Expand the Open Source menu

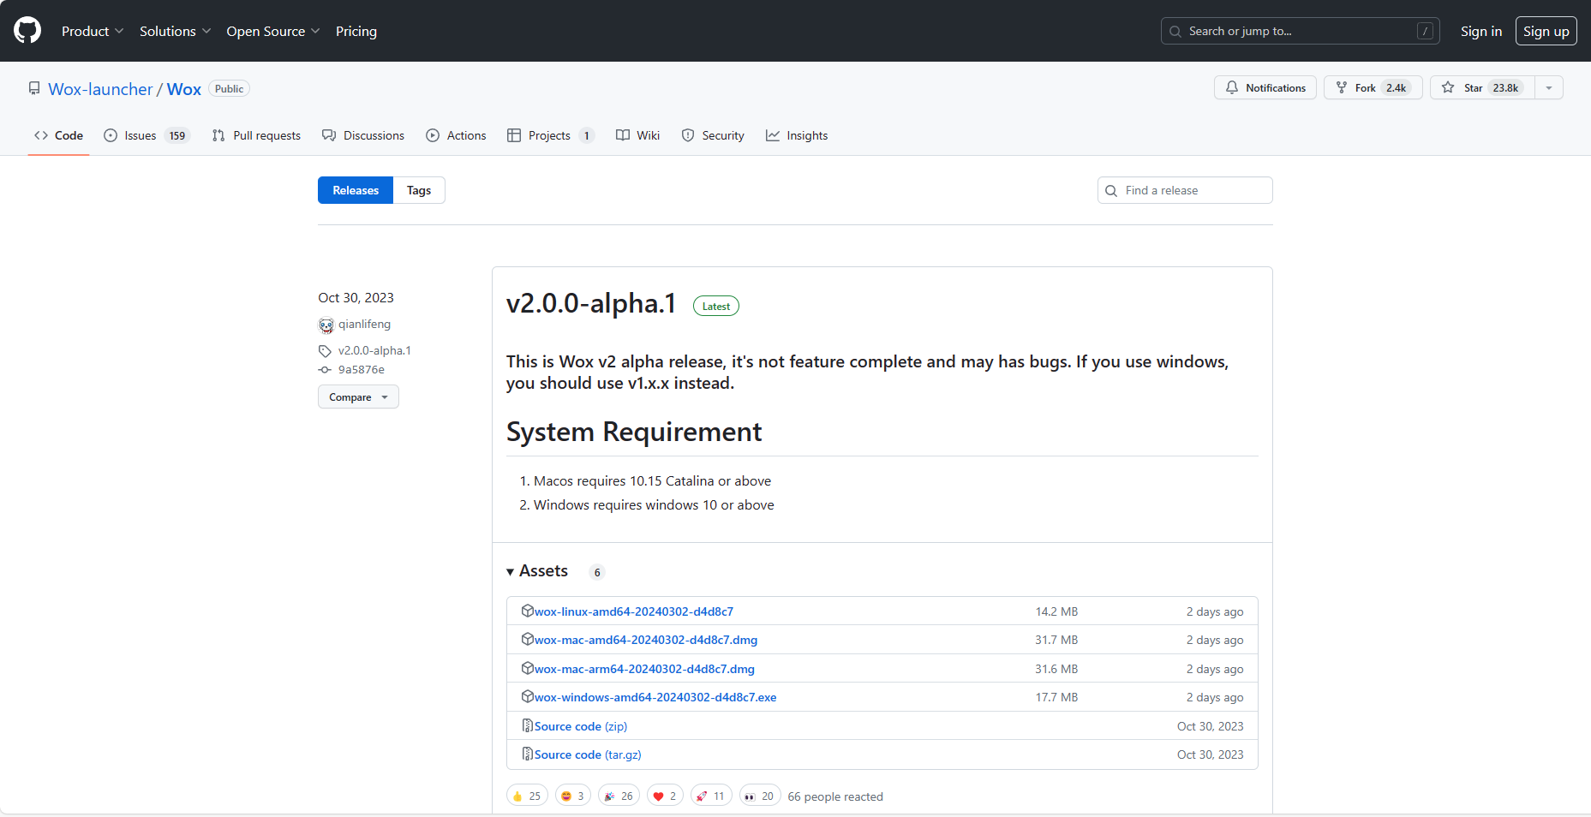pyautogui.click(x=273, y=31)
